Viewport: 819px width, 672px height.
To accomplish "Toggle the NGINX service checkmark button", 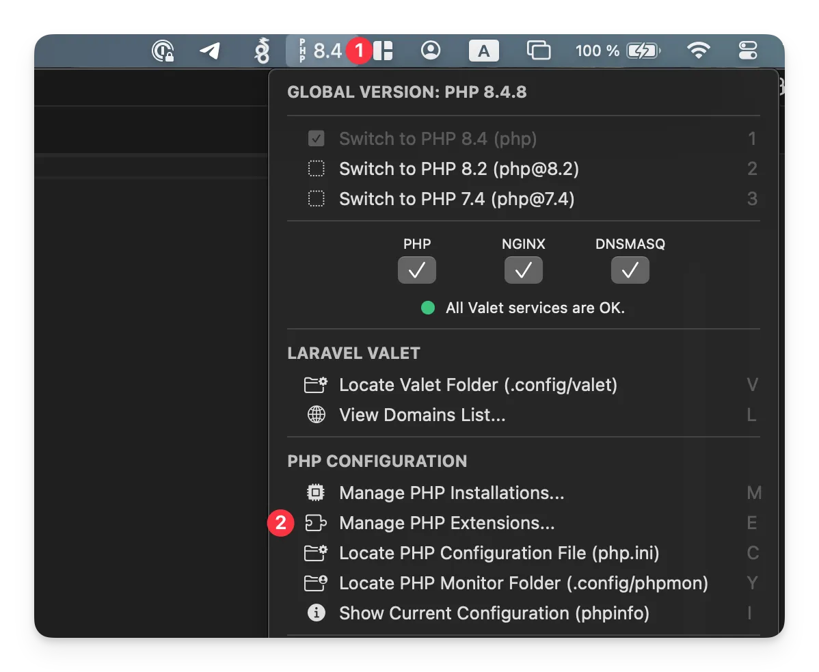I will tap(524, 270).
